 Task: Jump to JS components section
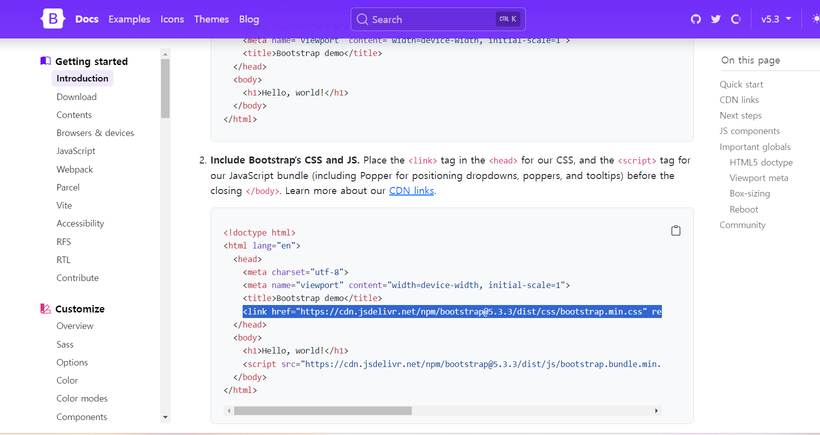pyautogui.click(x=750, y=131)
